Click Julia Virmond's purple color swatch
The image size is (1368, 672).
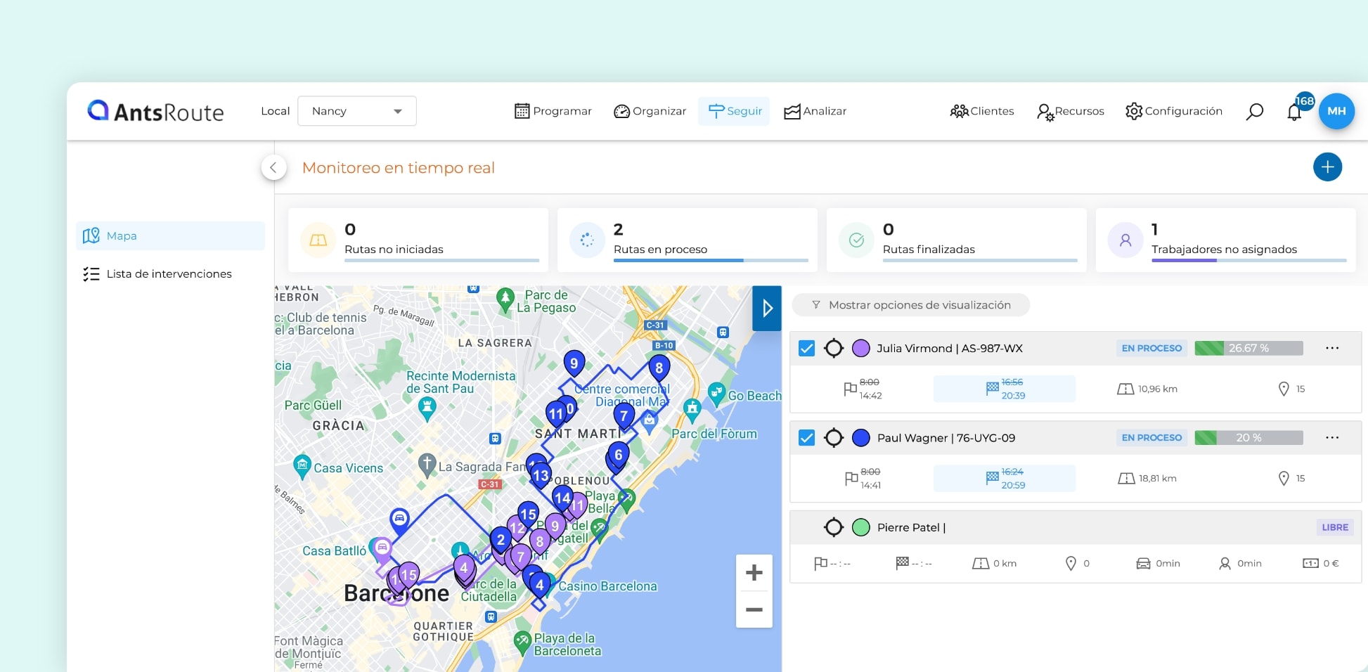point(861,348)
